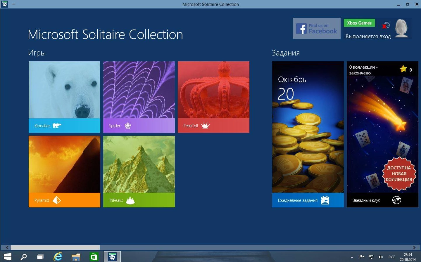
Task: Click the 'Звездный клуб' label
Action: [366, 200]
